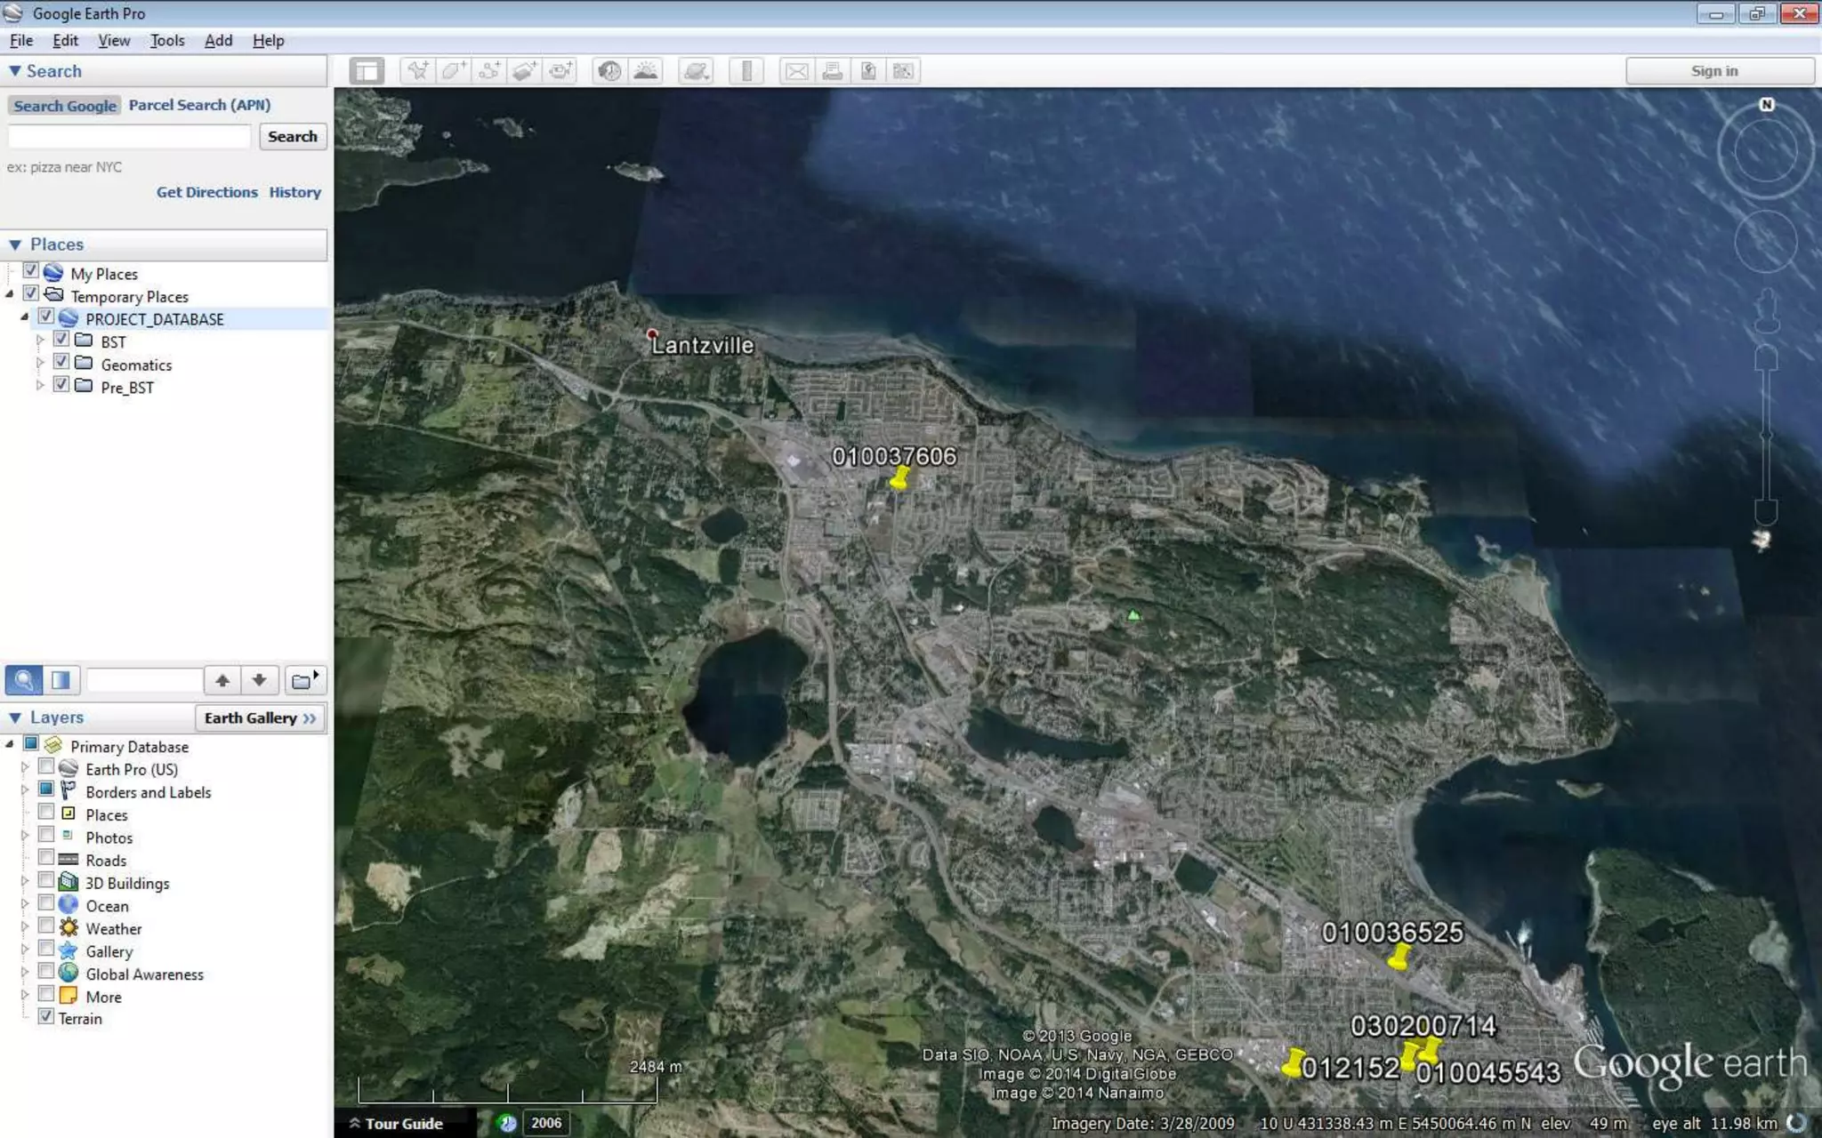The image size is (1822, 1138).
Task: Switch to Parcel Search (APN) tab
Action: coord(199,105)
